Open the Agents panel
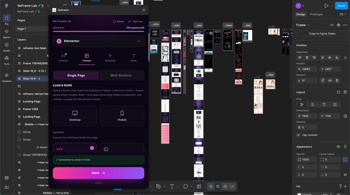This screenshot has width=350, height=195. [6, 33]
